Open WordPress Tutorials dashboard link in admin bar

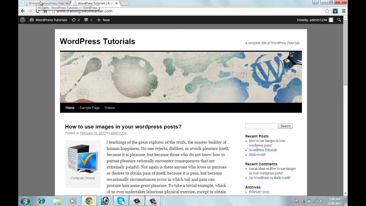(x=48, y=20)
